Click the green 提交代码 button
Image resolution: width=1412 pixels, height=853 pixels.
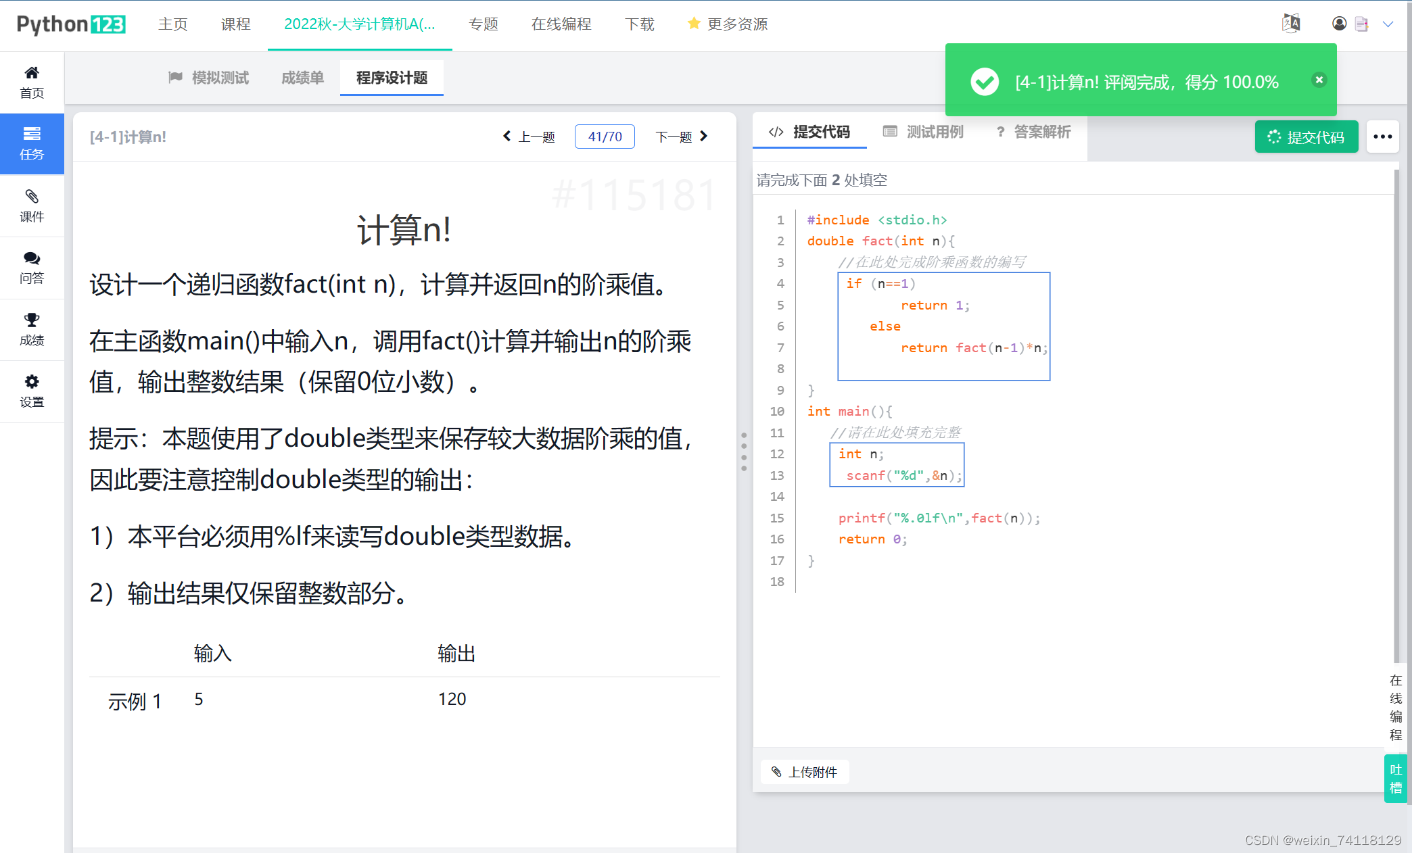(x=1306, y=136)
